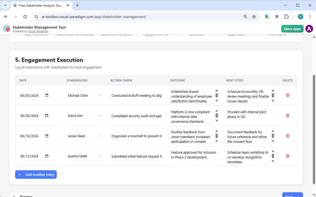Delete the David Kim log row
The width and height of the screenshot is (316, 197).
pos(287,116)
